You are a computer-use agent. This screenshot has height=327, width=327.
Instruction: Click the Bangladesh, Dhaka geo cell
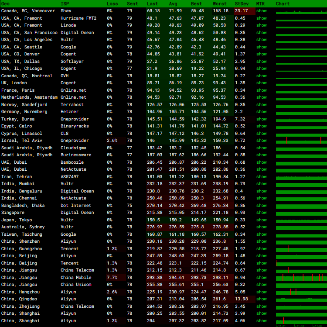[x=23, y=206]
